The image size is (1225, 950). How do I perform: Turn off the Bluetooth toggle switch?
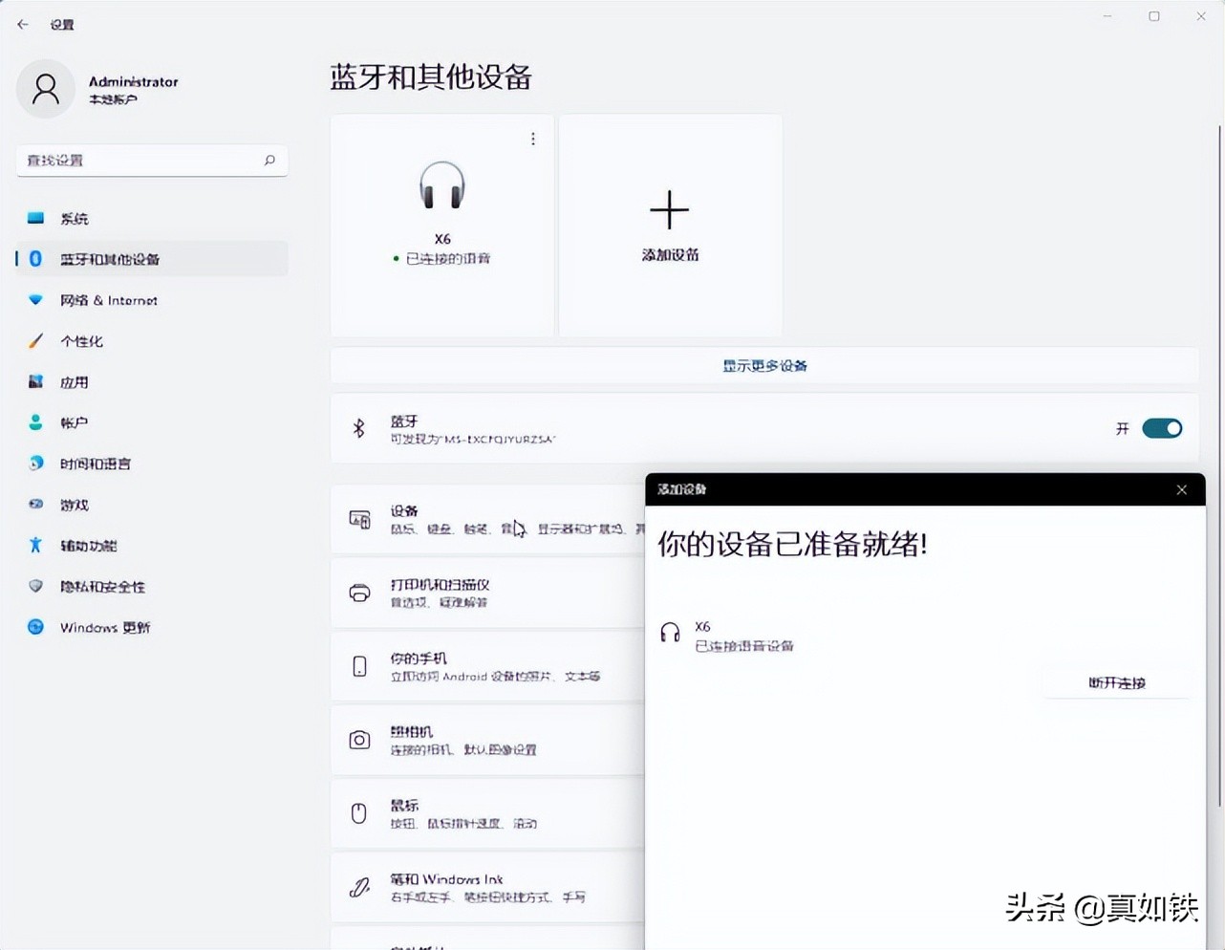tap(1161, 428)
